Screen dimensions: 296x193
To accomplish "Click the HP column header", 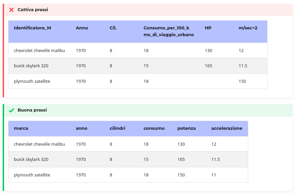I will tap(208, 28).
